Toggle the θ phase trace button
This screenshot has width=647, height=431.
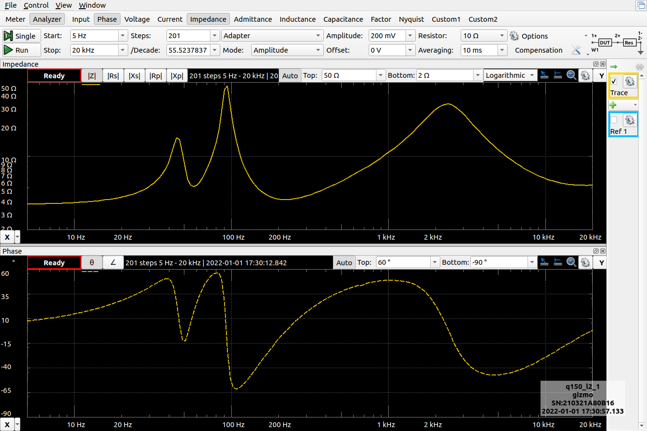click(x=92, y=263)
